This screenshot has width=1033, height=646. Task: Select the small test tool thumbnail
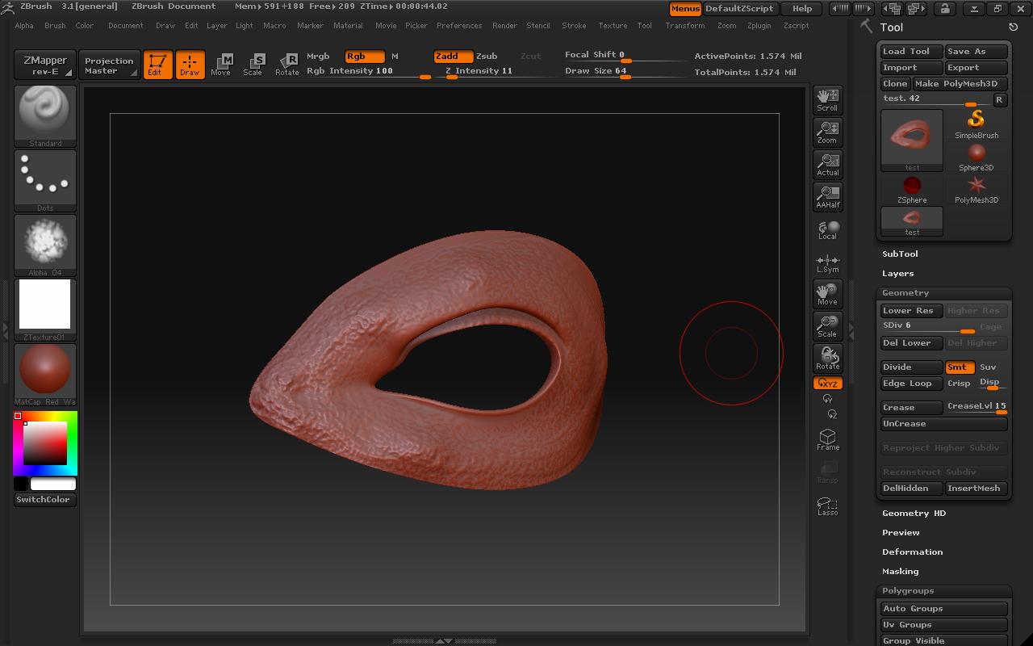point(912,220)
